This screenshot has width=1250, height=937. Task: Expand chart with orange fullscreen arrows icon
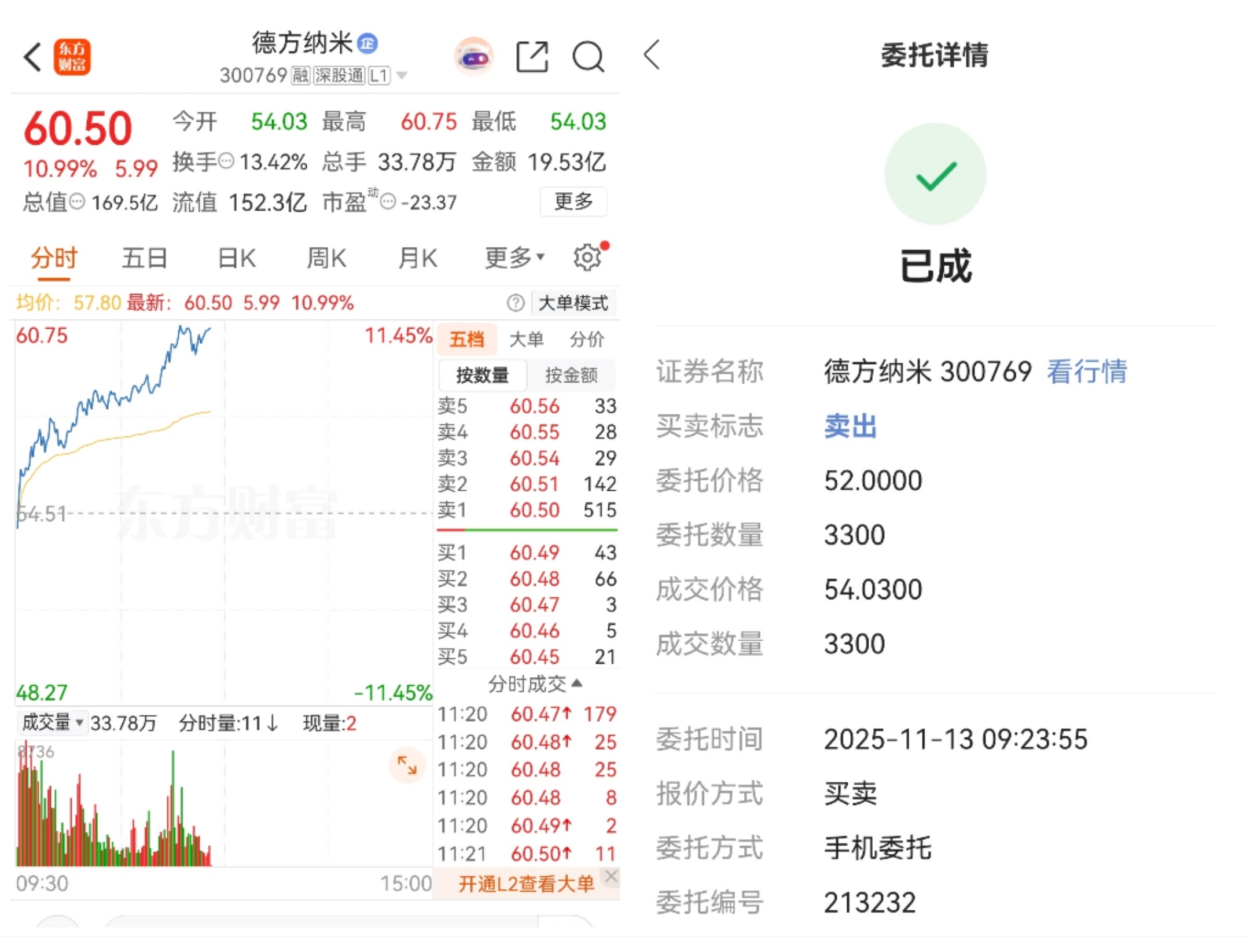coord(407,766)
